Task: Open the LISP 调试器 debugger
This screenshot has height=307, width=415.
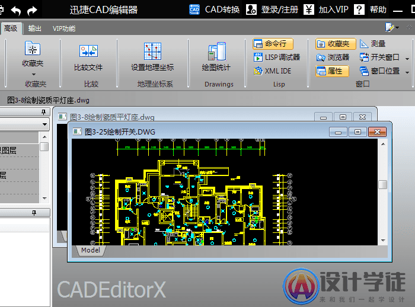Action: (277, 57)
